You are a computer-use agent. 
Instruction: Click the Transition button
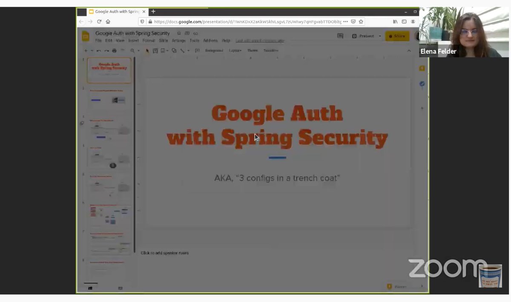(x=271, y=51)
